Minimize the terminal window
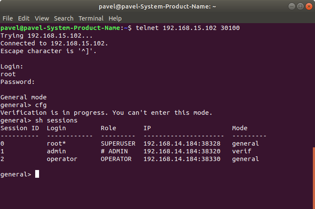The height and width of the screenshot is (209, 315). [292, 6]
